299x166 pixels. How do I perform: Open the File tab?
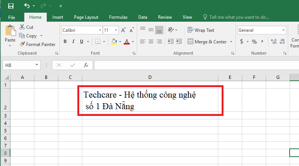[12, 17]
